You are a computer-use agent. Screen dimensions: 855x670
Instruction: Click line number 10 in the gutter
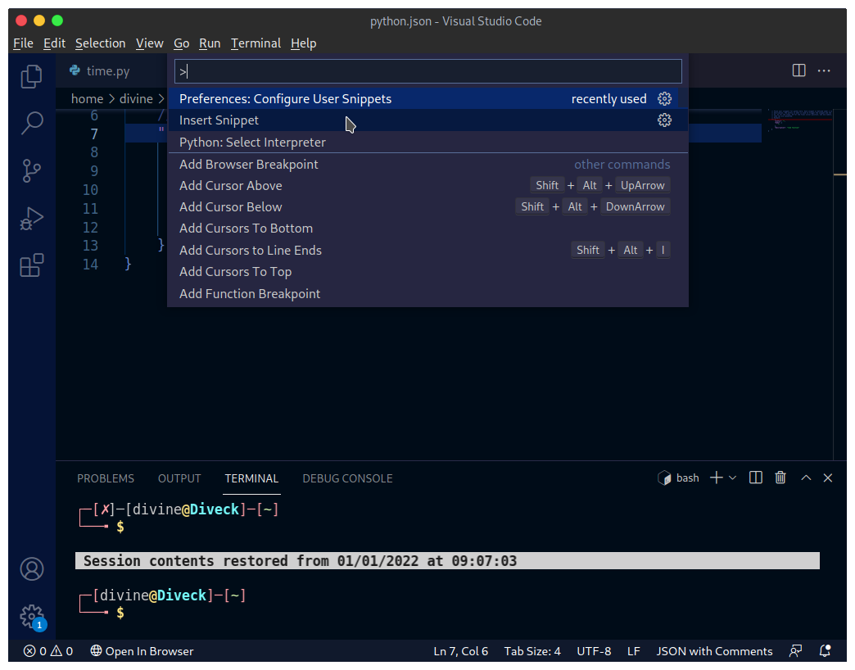[x=90, y=190]
